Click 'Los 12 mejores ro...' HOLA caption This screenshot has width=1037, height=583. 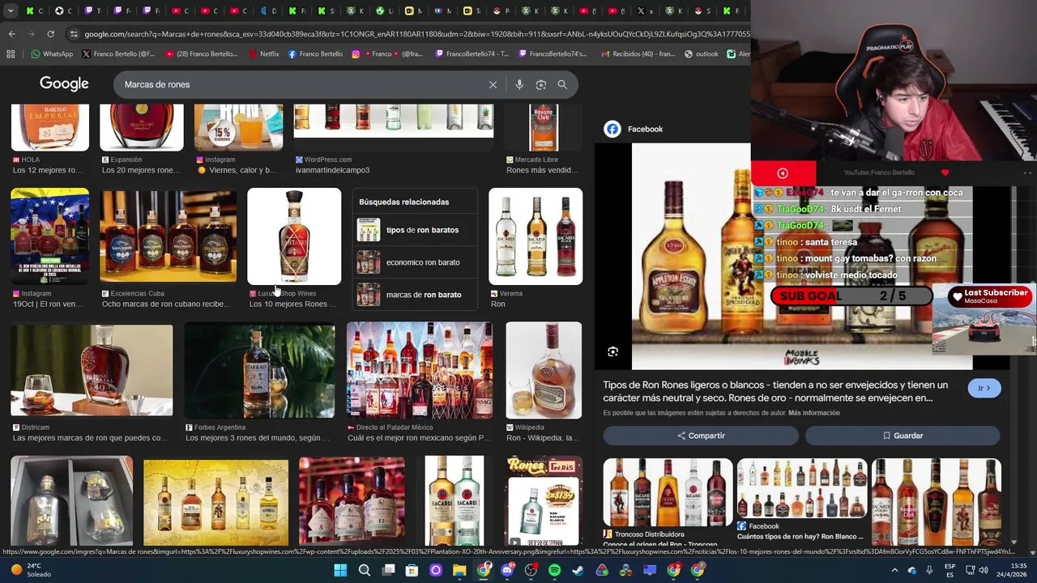[x=47, y=170]
